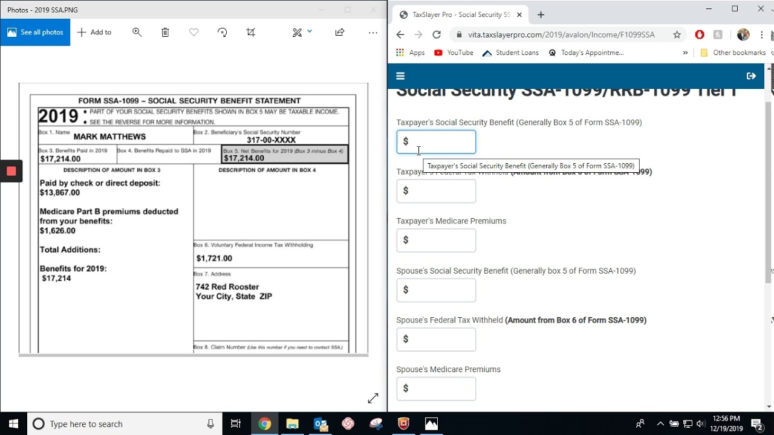Open the Chrome three-dot menu
774x435 pixels.
762,34
